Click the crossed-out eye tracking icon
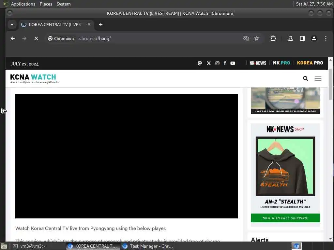 (x=246, y=38)
